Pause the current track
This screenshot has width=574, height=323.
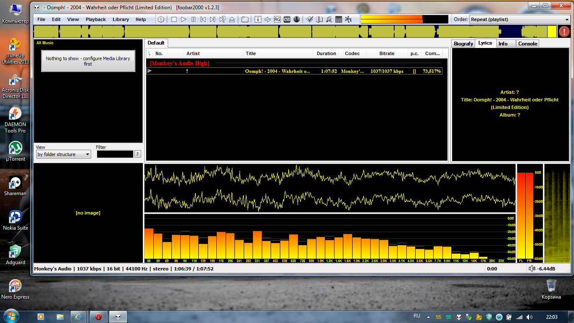[193, 19]
